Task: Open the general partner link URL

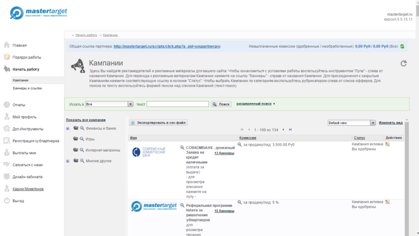Action: point(167,46)
